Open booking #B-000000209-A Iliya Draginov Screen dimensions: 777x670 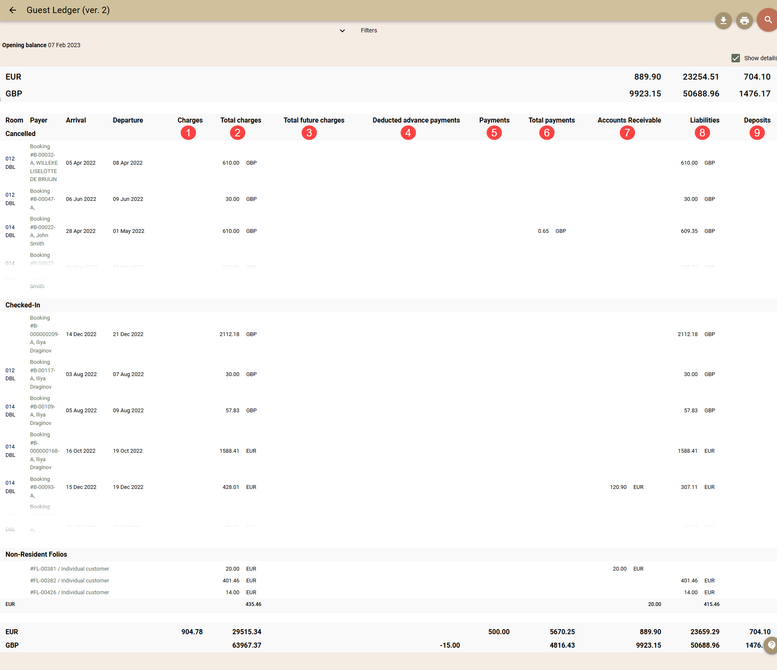tap(45, 334)
